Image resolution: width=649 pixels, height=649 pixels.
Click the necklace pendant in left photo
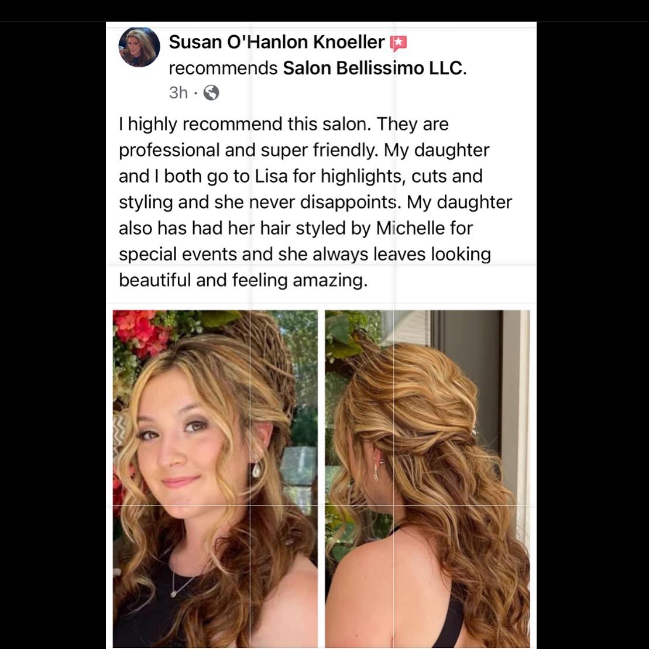point(174,593)
